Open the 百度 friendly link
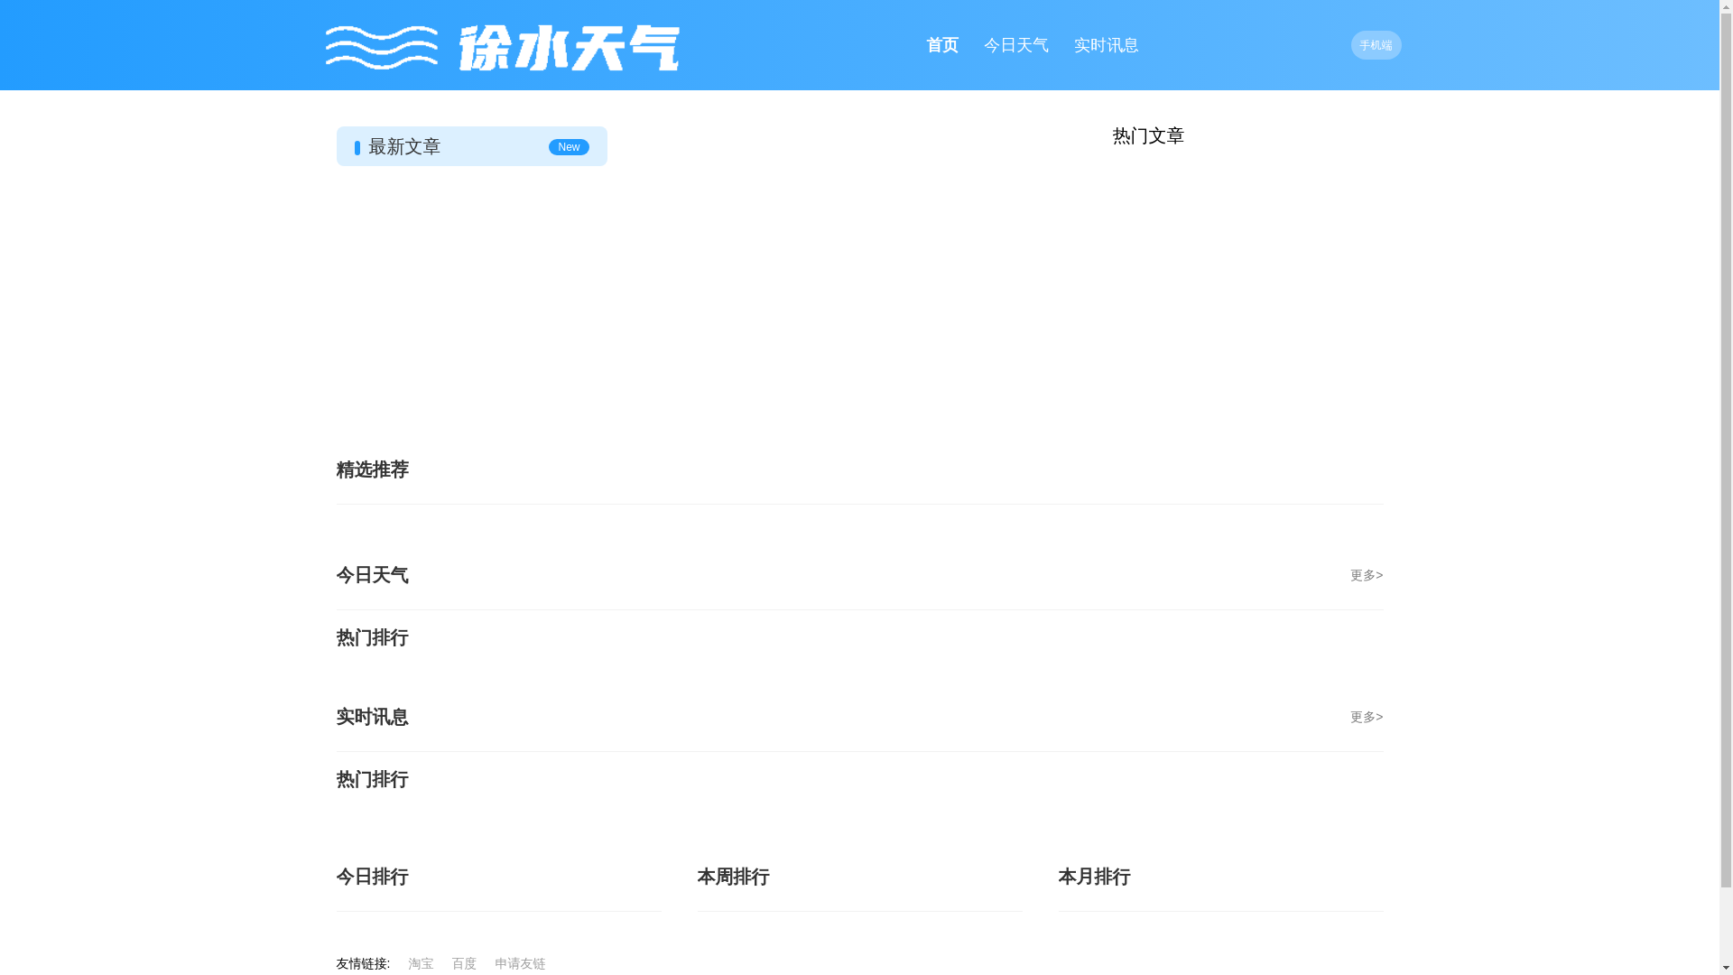Viewport: 1733px width, 975px height. [464, 963]
